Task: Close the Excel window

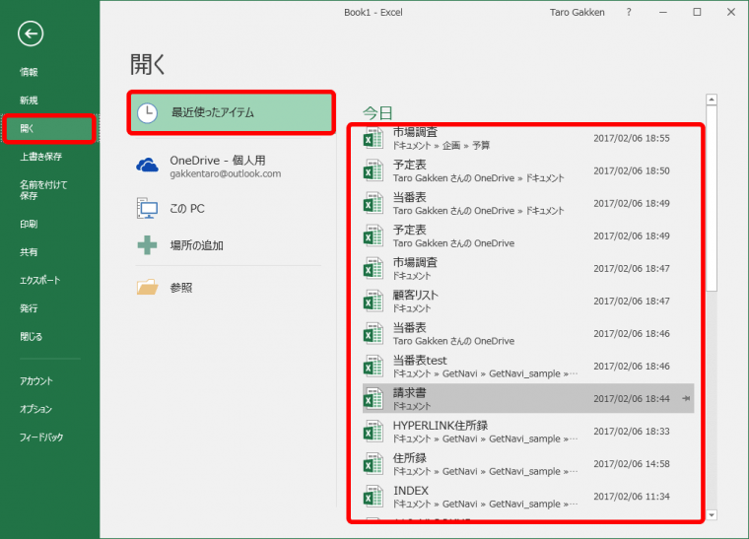Action: [731, 13]
